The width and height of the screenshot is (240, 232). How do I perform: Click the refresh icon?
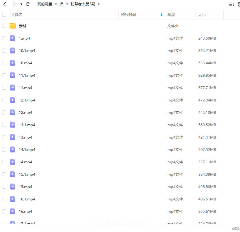(x=27, y=4)
